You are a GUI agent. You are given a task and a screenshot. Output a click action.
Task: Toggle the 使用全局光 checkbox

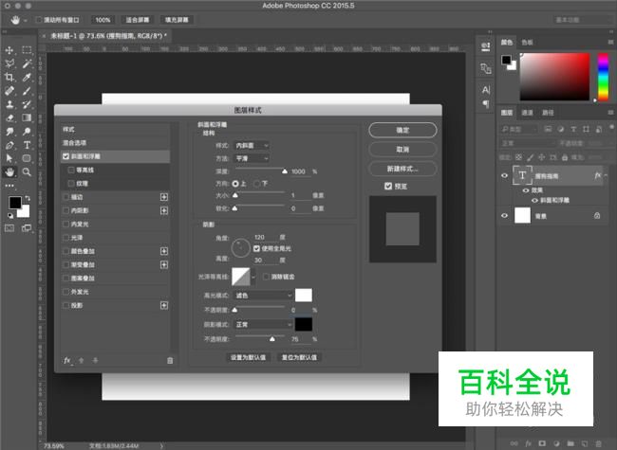[x=256, y=248]
